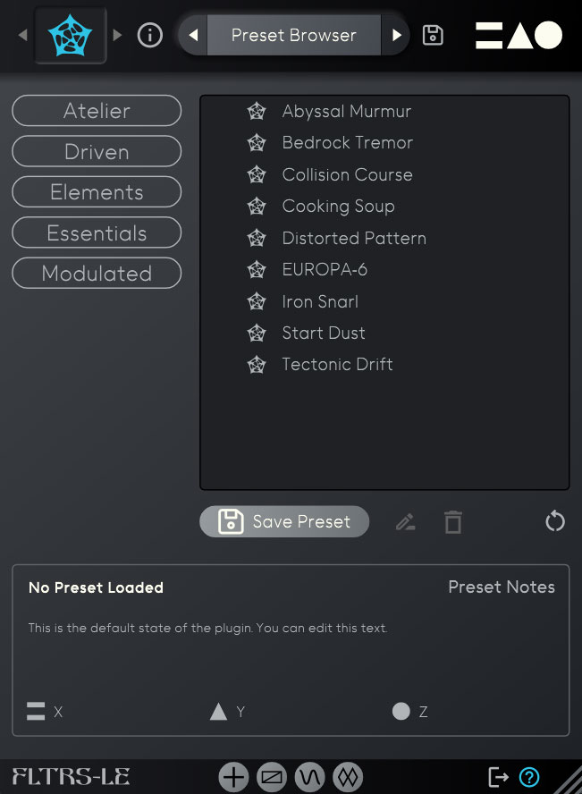Screen dimensions: 582x794
Task: Click the plus circle icon in bottom bar
Action: coord(233,777)
